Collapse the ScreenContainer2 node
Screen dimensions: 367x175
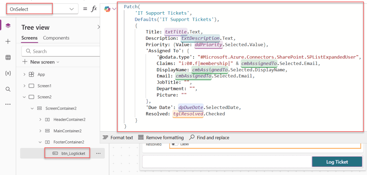pyautogui.click(x=32, y=108)
